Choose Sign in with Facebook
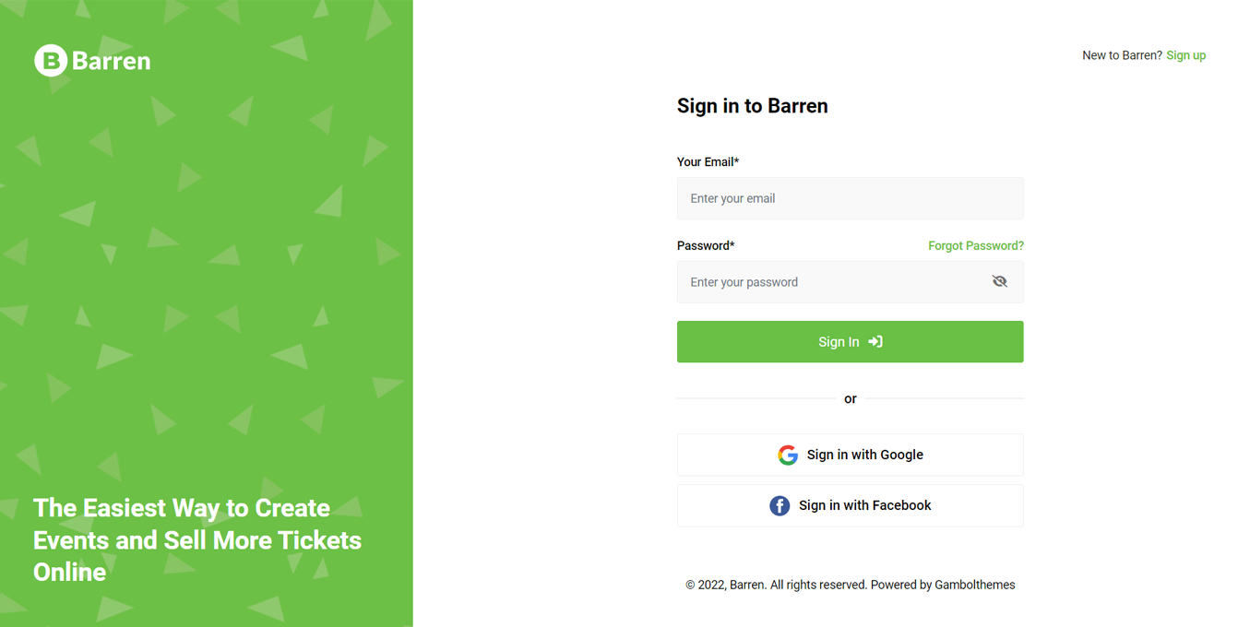The height and width of the screenshot is (627, 1238). pos(864,505)
